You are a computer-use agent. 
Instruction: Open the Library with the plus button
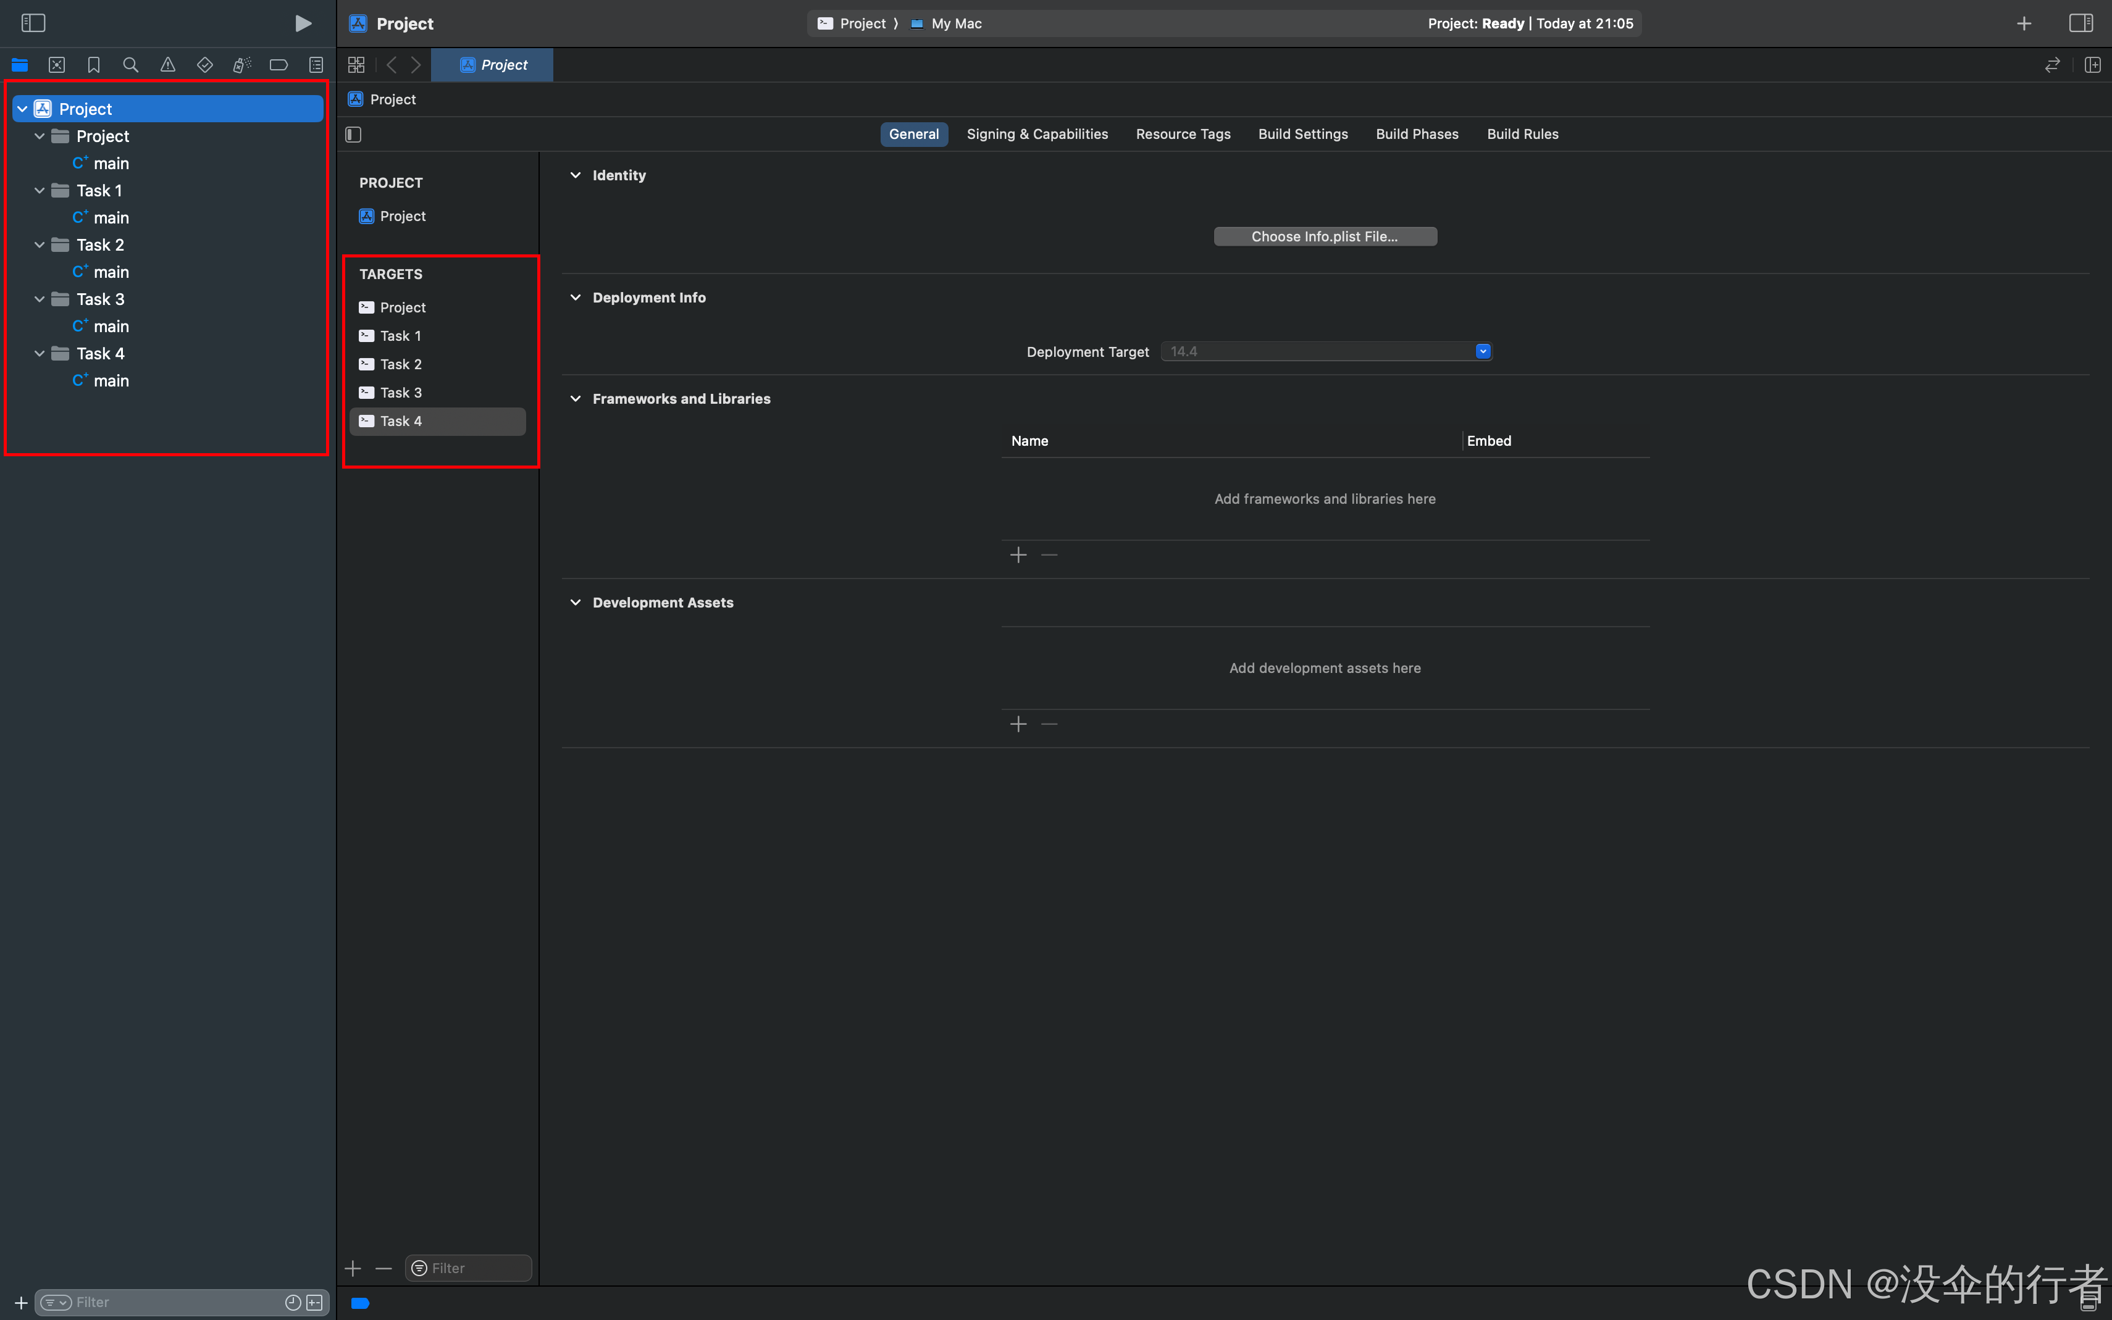[2024, 23]
